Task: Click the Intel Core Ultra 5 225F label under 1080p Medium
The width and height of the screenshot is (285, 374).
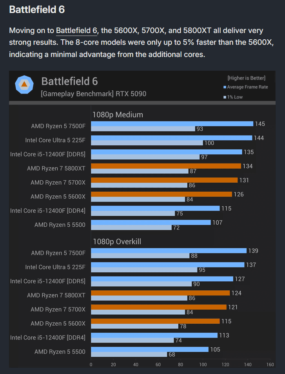Action: tap(55, 140)
